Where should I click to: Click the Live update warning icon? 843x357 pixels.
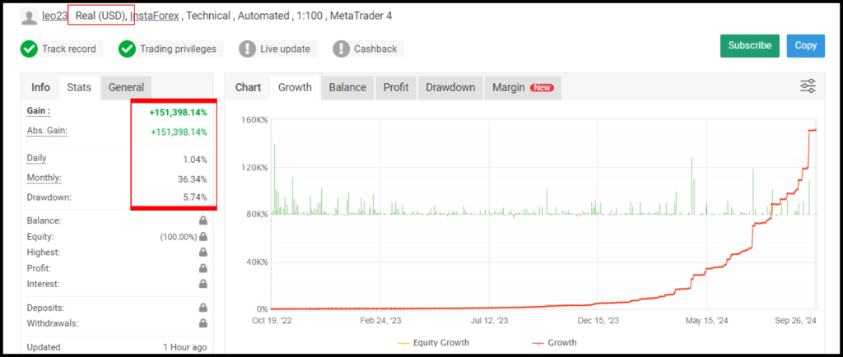pos(247,49)
